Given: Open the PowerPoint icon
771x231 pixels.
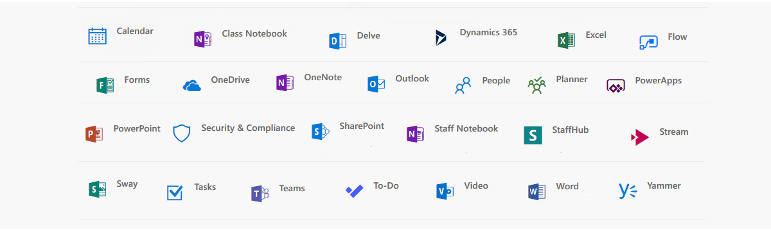Looking at the screenshot, I should (x=94, y=134).
